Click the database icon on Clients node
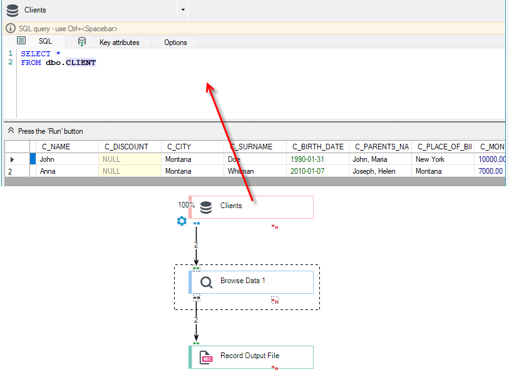The image size is (509, 380). [x=206, y=207]
